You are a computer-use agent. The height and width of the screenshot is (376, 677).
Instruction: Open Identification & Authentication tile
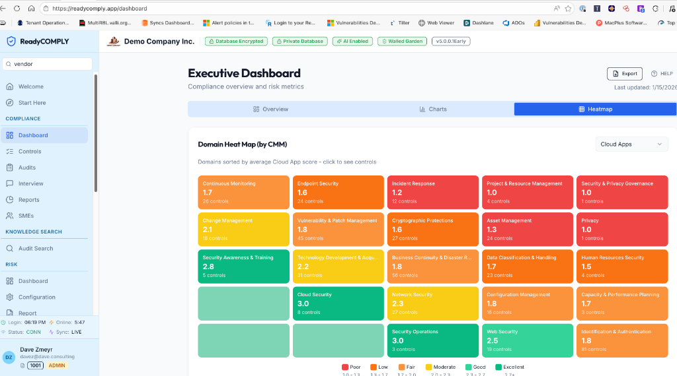point(622,340)
